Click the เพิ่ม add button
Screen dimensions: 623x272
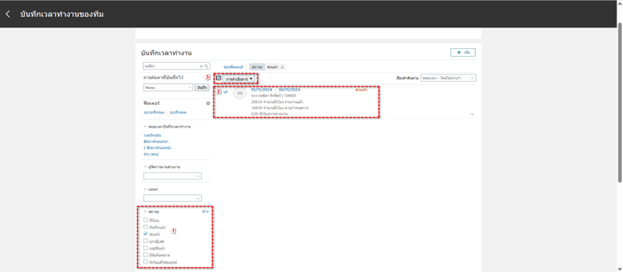coord(462,52)
